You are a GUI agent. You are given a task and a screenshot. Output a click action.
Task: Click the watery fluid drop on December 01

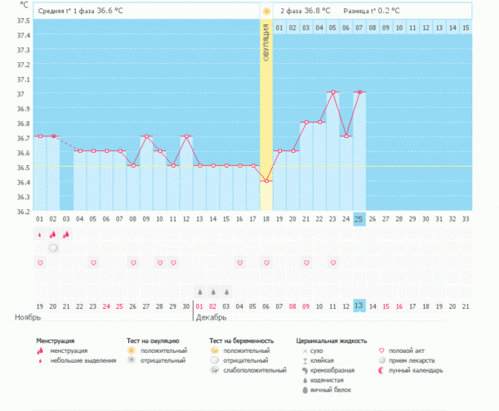coord(200,291)
